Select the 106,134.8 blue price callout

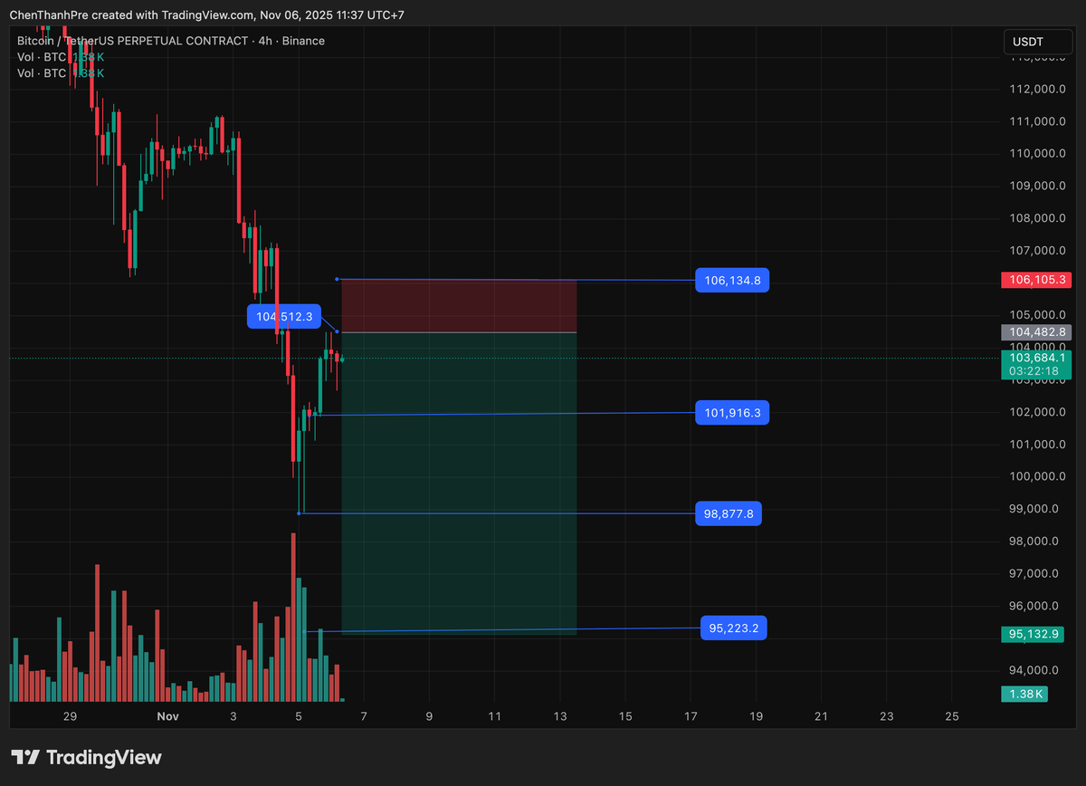[x=732, y=281]
